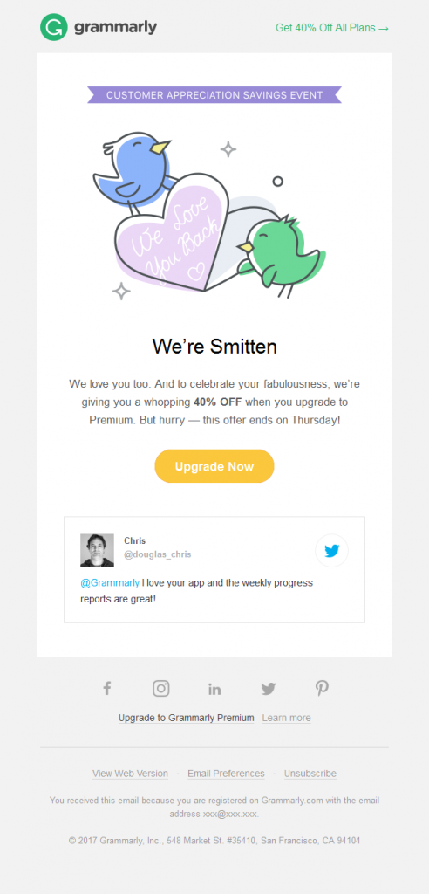Click the Get 40% Off All Plans link
Screen dimensions: 429x894
(332, 27)
